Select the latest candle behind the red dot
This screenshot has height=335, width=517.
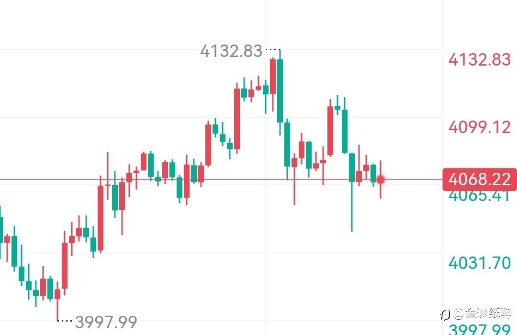(x=381, y=180)
